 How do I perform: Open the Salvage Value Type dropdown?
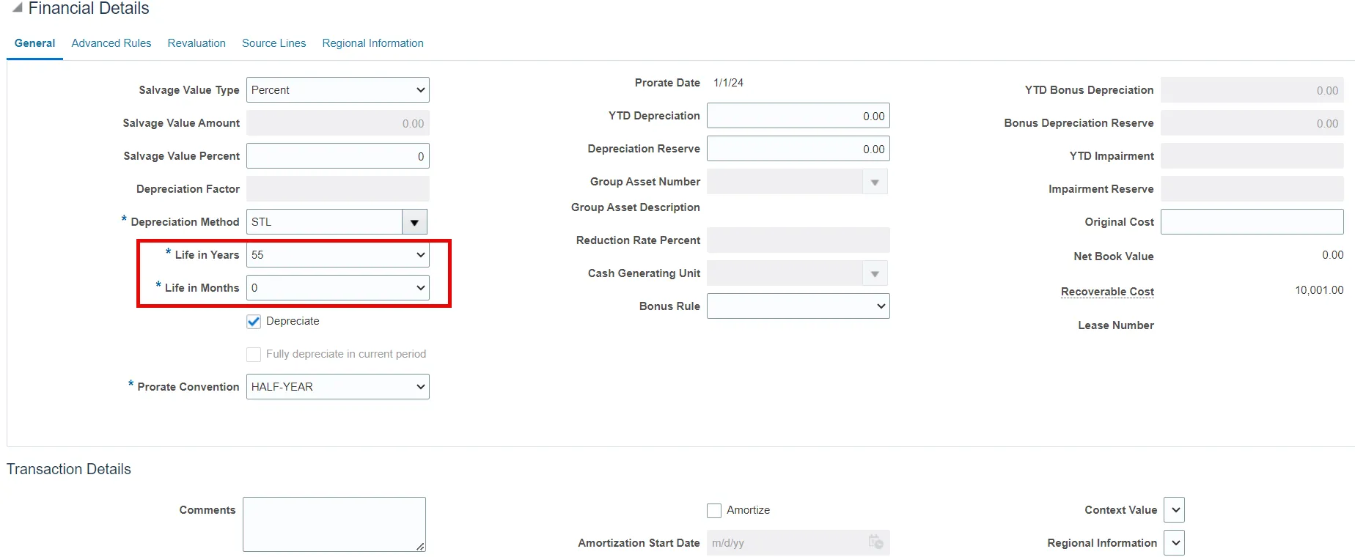(338, 90)
